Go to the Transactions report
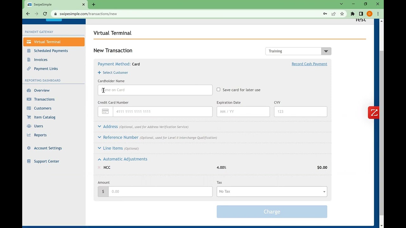Viewport: 406px width, 228px height. click(44, 99)
